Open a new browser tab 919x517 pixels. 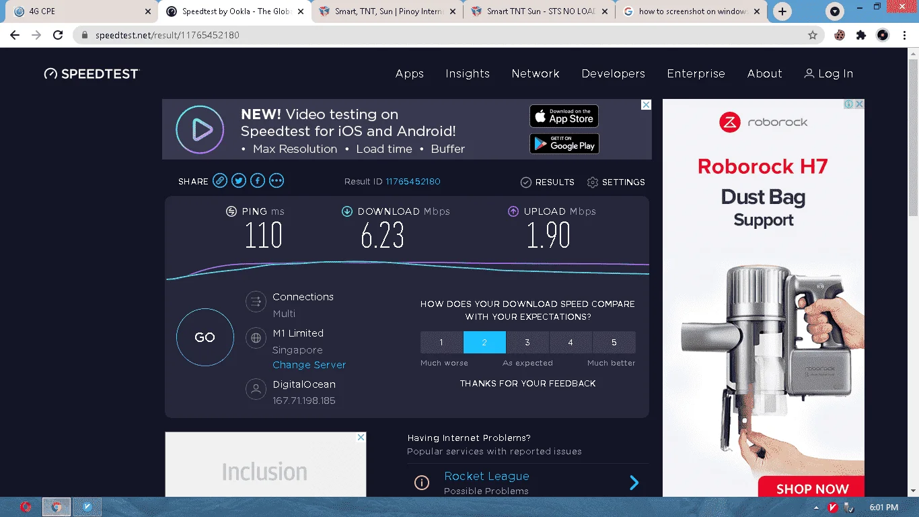pos(782,11)
